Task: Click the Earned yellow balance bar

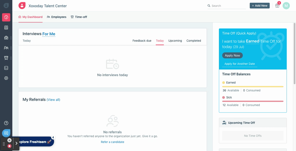Action: pyautogui.click(x=253, y=86)
